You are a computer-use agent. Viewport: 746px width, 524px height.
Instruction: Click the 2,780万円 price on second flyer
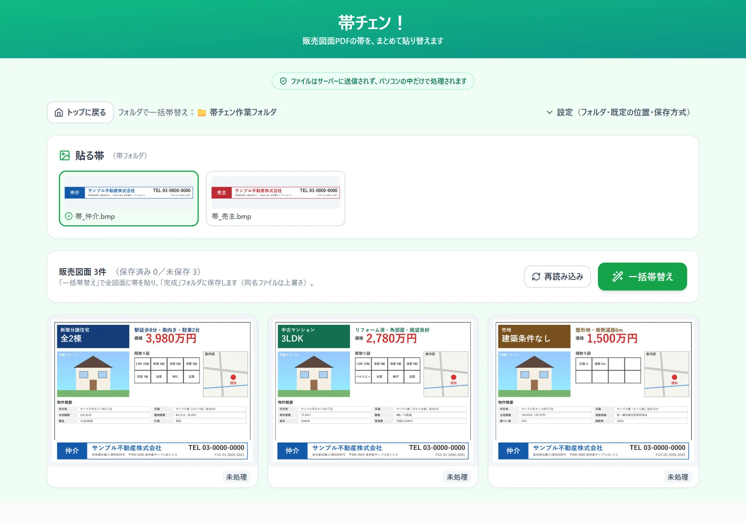point(391,339)
